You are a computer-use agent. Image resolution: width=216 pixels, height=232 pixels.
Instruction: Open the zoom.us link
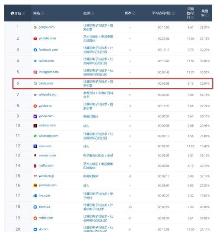44,207
